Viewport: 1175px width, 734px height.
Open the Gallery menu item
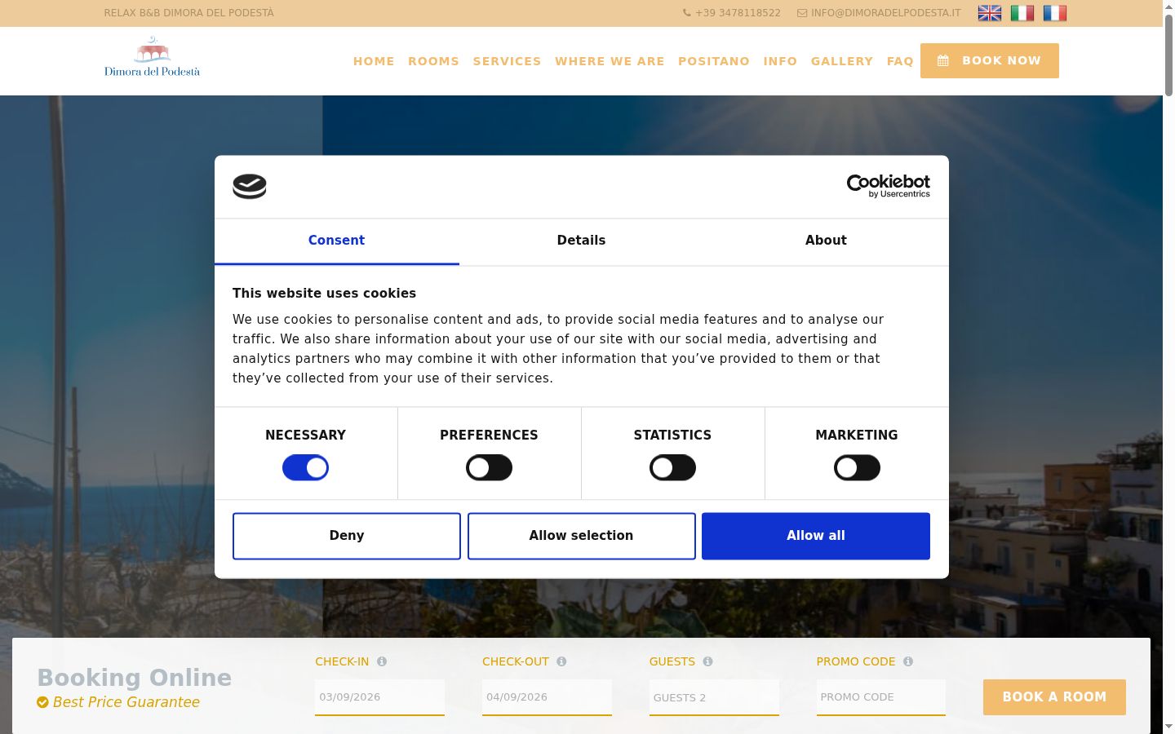pos(842,61)
